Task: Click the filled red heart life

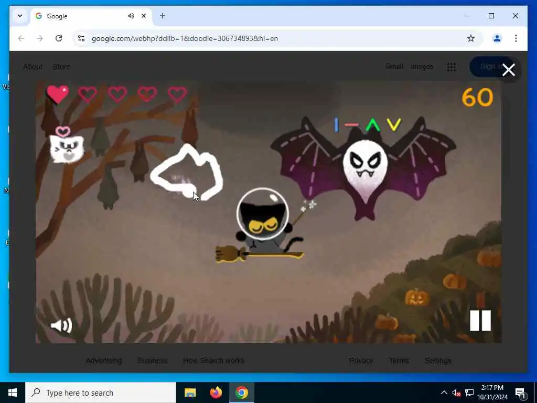Action: (58, 94)
